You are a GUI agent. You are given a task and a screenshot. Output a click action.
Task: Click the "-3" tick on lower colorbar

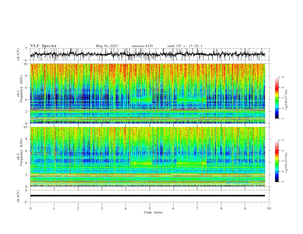[282, 140]
